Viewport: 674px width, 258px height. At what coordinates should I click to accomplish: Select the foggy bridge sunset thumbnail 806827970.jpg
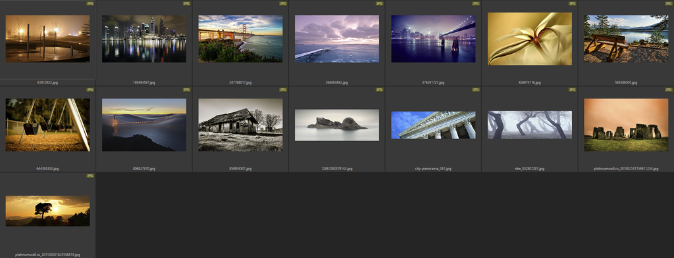144,125
